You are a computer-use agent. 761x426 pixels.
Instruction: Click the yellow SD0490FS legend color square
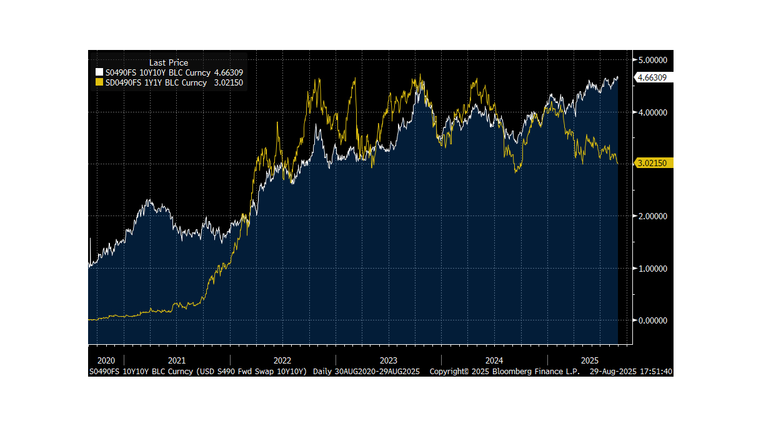[x=99, y=82]
